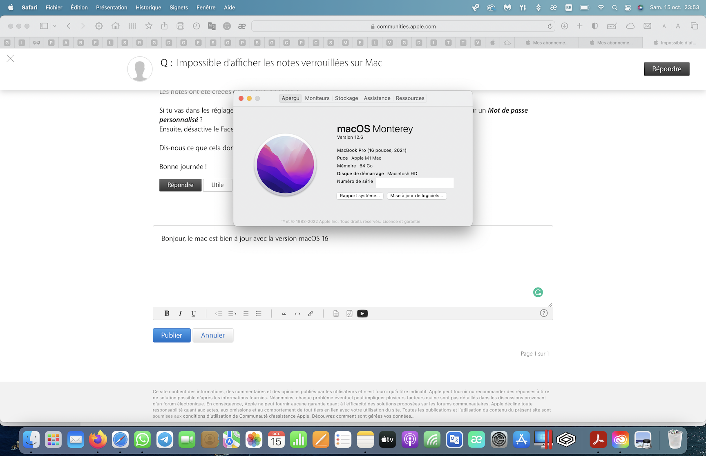Image resolution: width=706 pixels, height=456 pixels.
Task: Open Spotlight search in the menu bar
Action: (x=614, y=7)
